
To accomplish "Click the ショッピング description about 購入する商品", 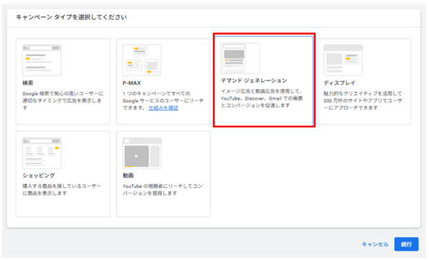I will pyautogui.click(x=62, y=189).
